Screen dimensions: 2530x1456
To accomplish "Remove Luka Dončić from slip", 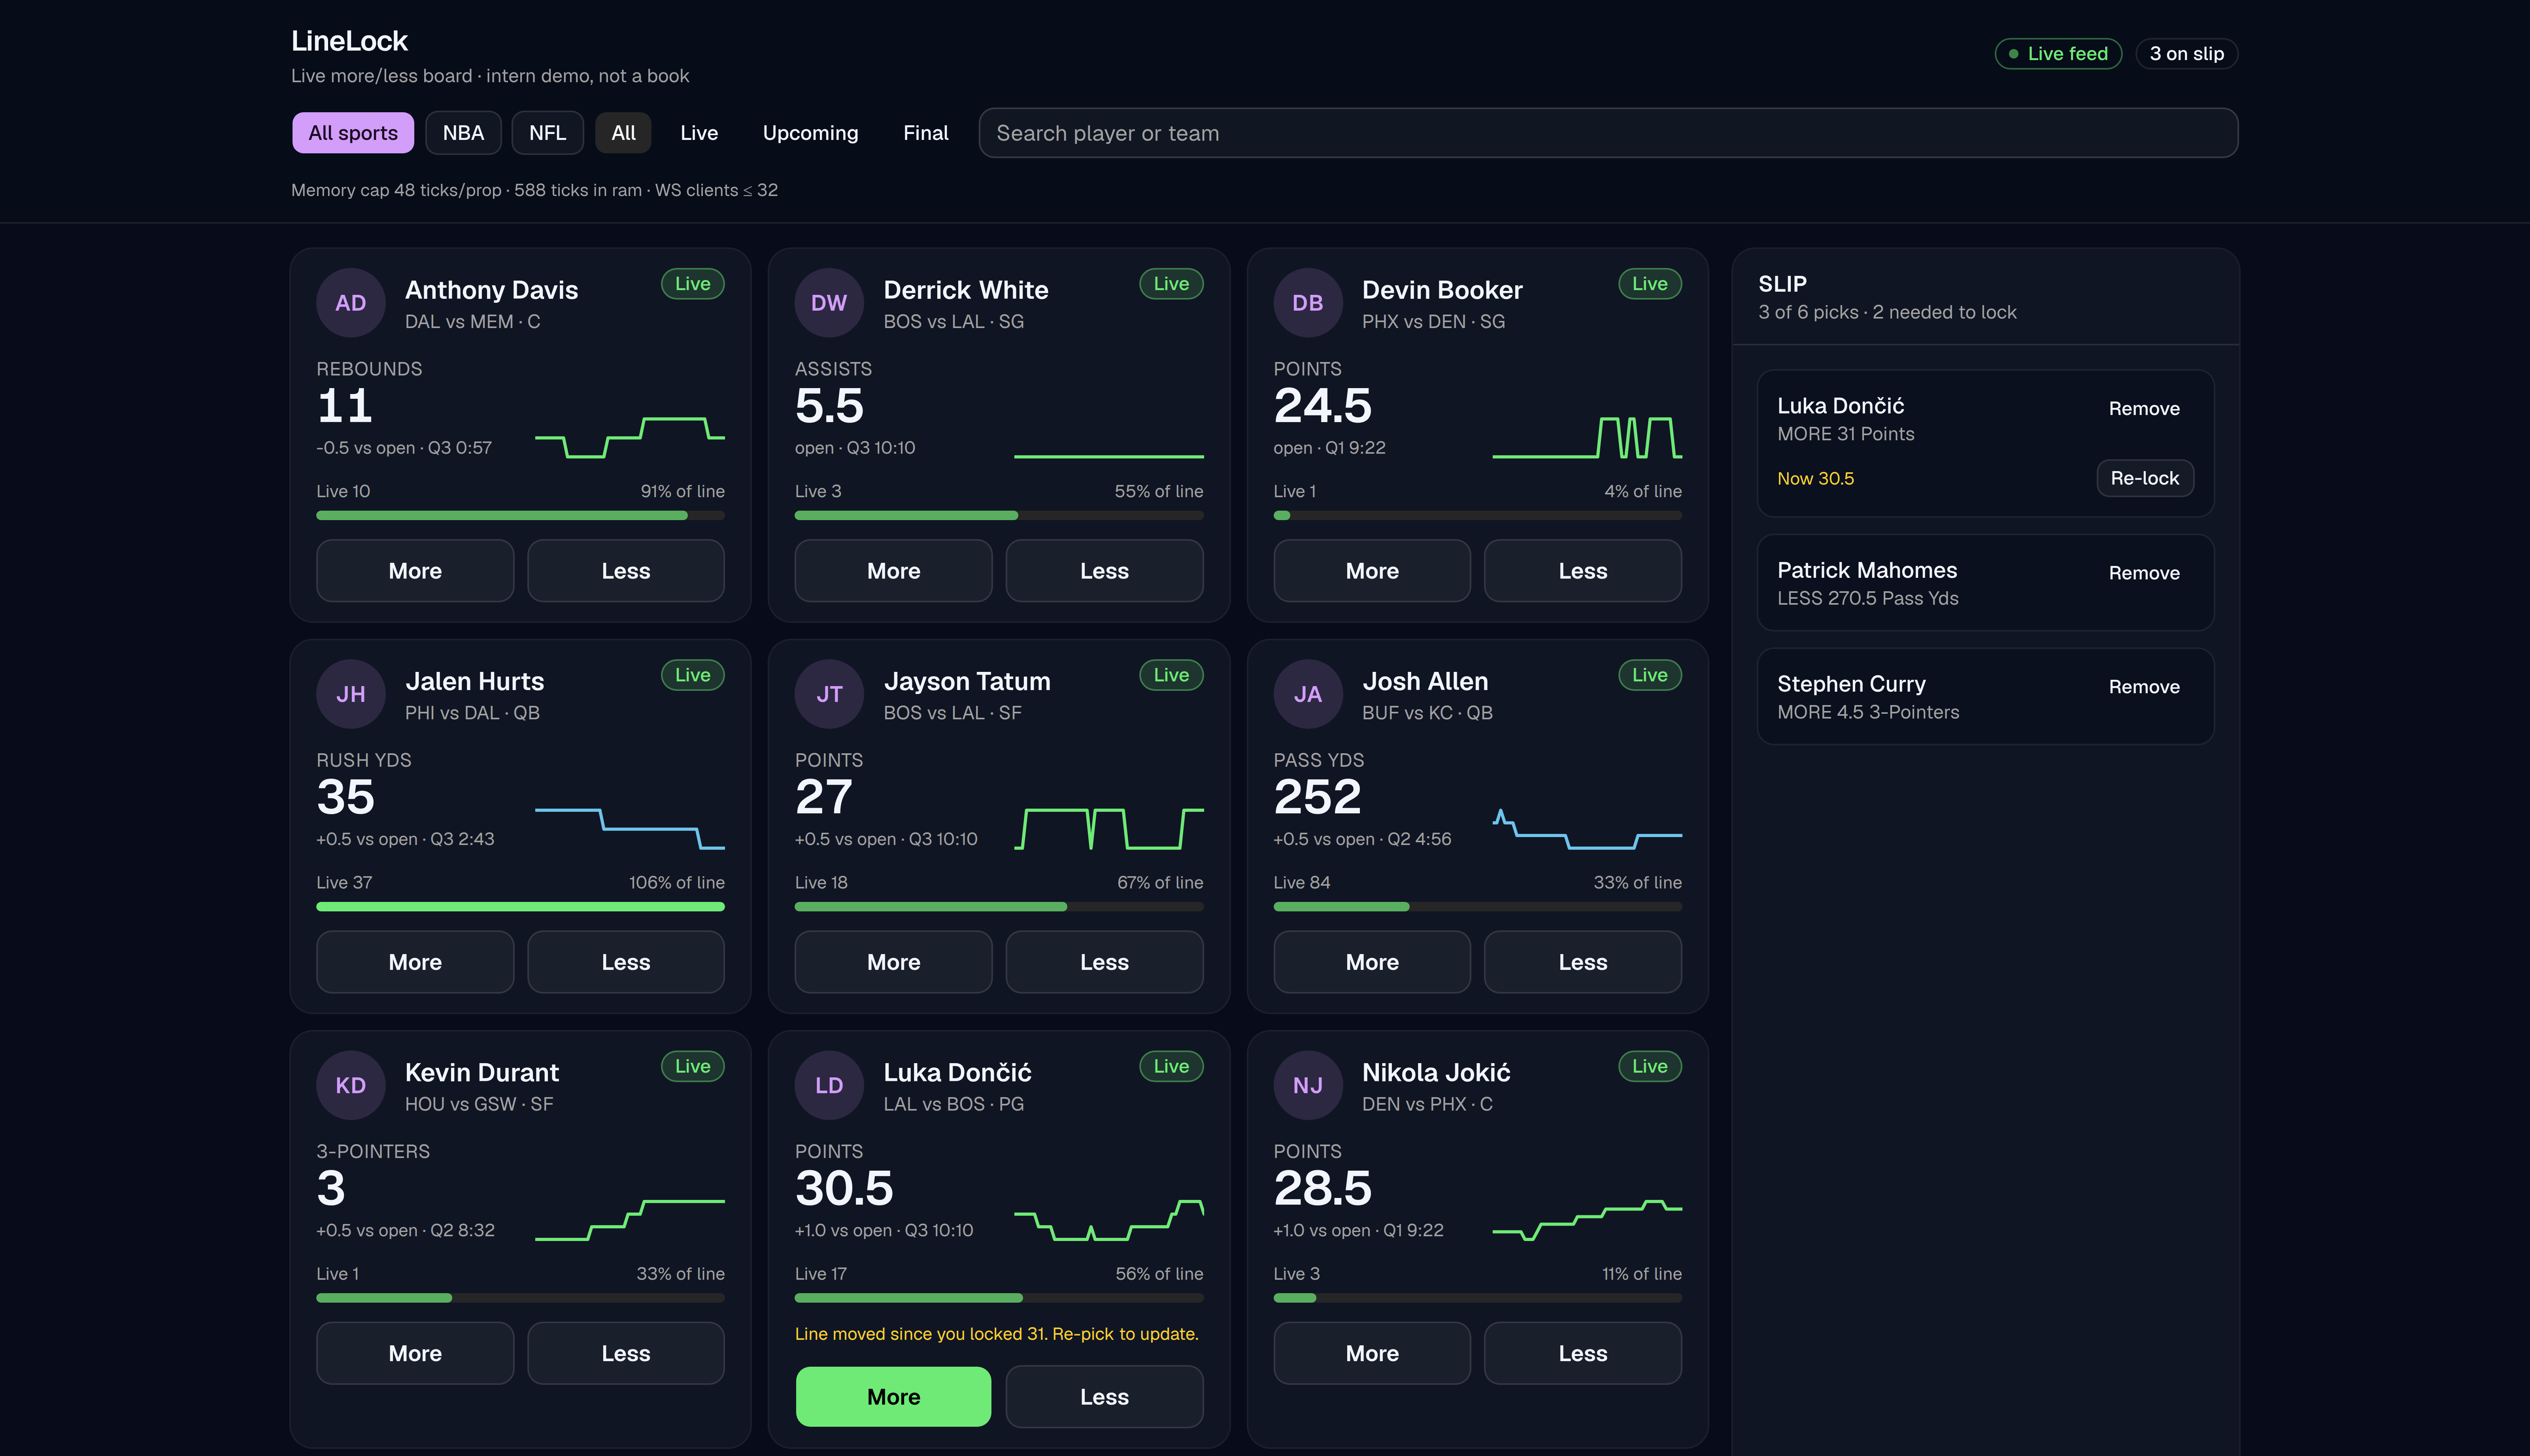I will tap(2144, 409).
